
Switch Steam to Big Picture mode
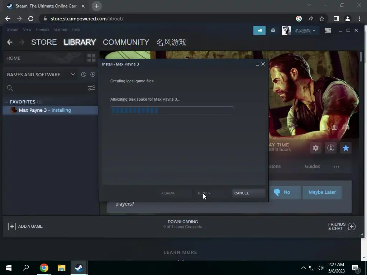point(328,30)
